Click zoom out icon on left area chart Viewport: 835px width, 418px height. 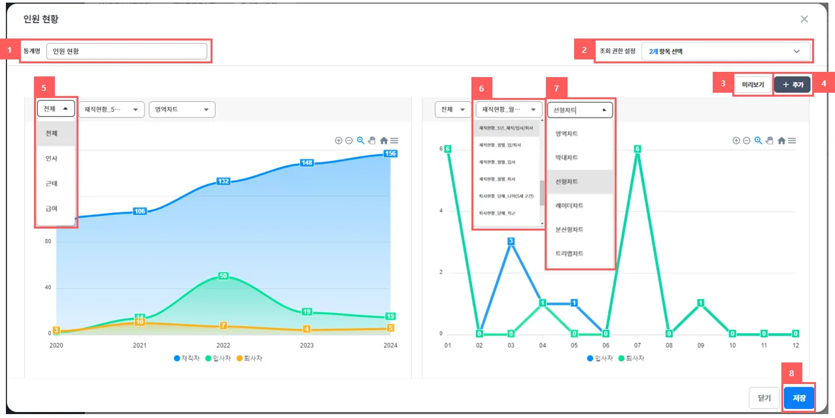click(349, 140)
